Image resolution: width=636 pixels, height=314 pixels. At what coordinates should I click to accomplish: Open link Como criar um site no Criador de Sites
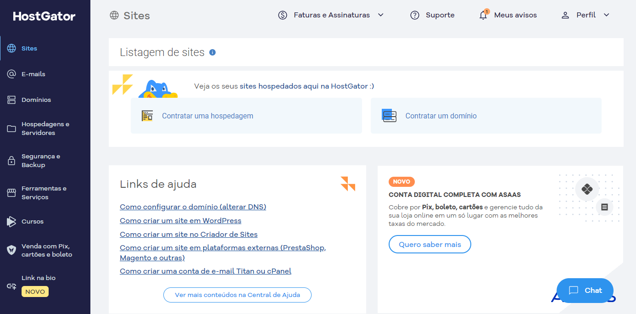tap(189, 235)
